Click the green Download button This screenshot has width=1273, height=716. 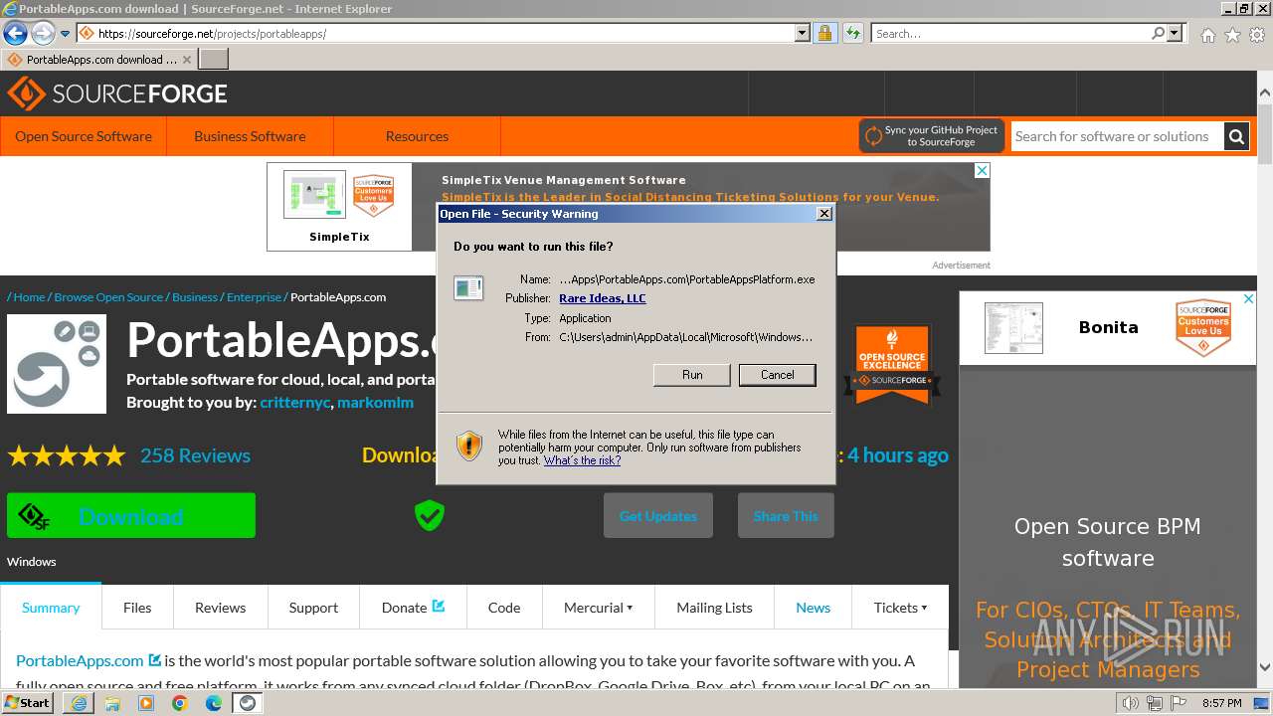tap(131, 515)
